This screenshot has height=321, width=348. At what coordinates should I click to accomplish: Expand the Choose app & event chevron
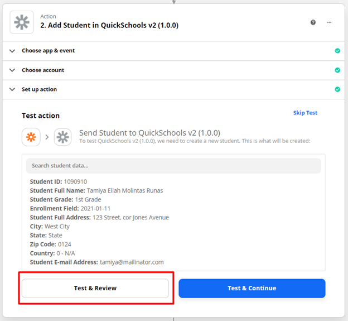[12, 51]
